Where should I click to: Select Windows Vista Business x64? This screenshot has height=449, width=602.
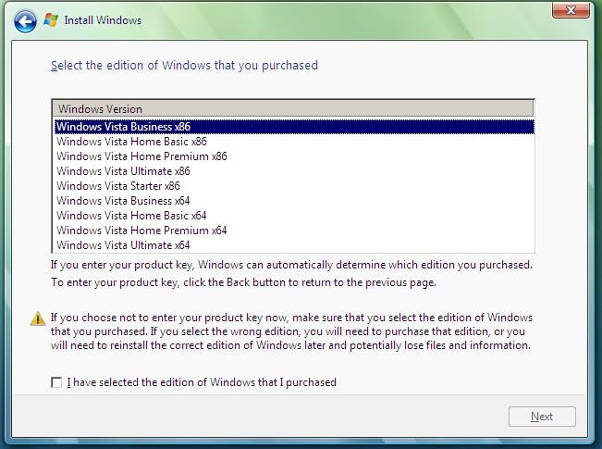tap(294, 201)
